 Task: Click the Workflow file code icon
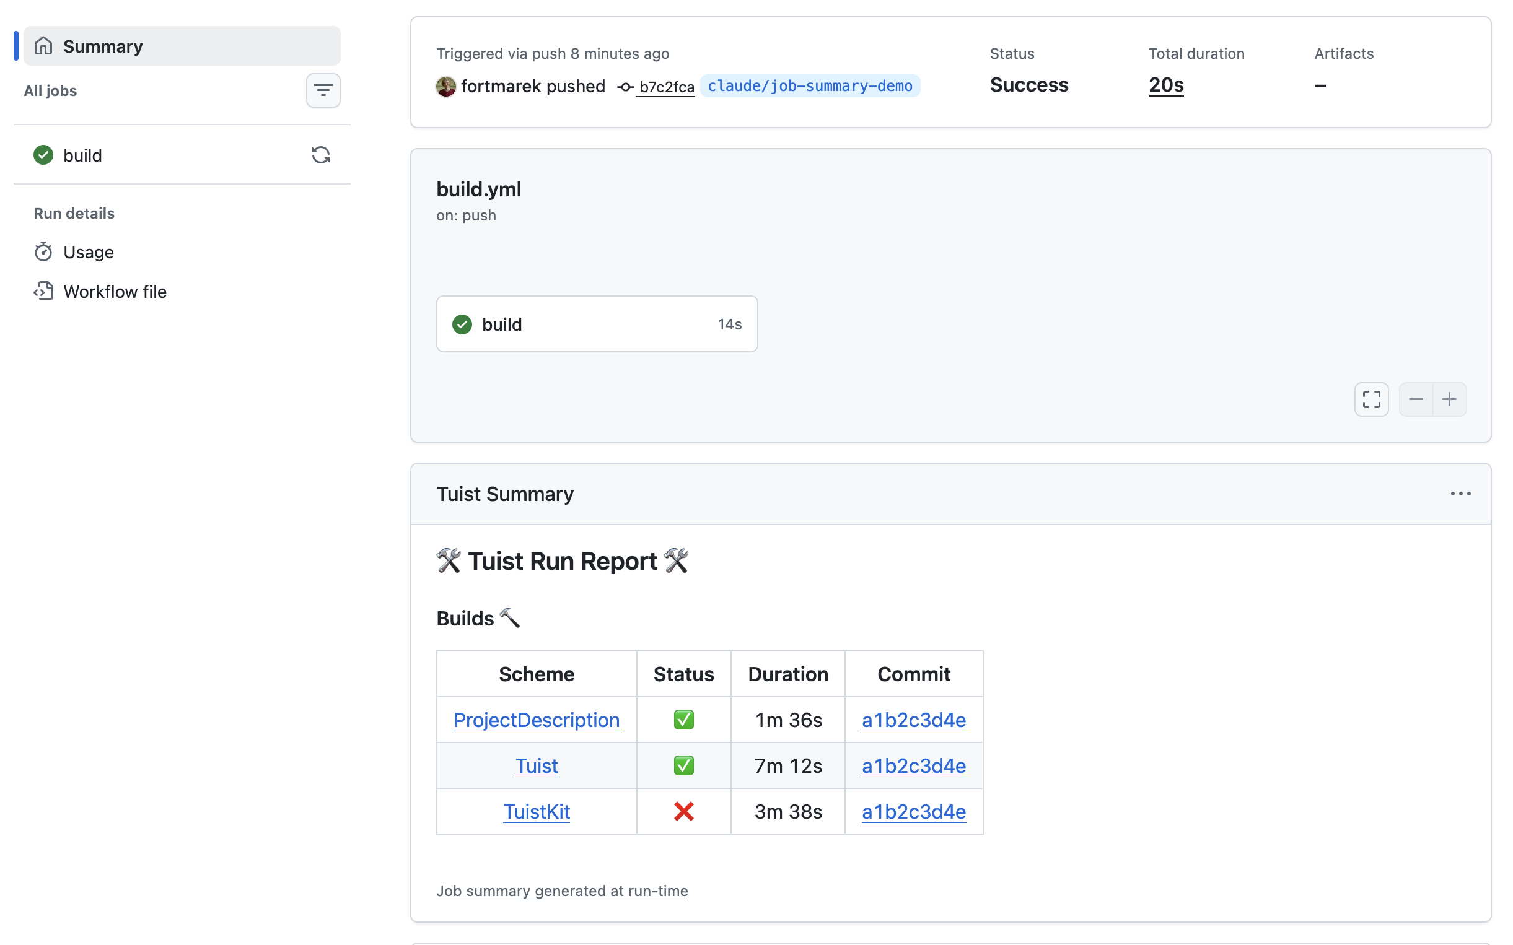[43, 291]
